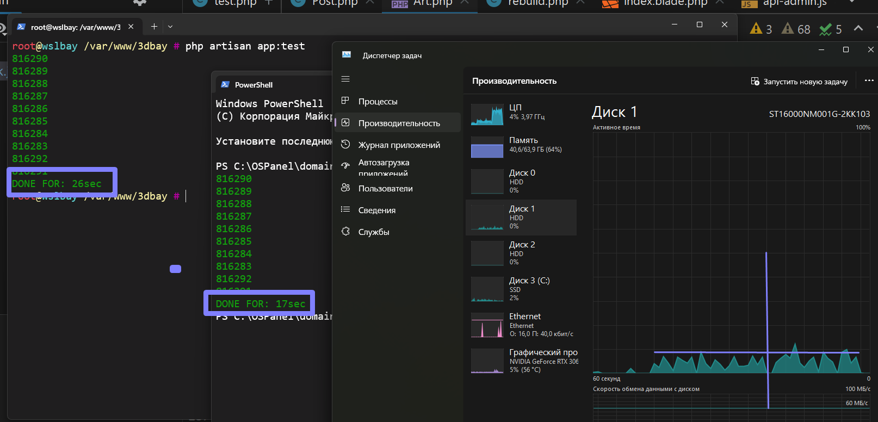This screenshot has width=878, height=422.
Task: Click Запустить новую задачу button
Action: point(799,82)
